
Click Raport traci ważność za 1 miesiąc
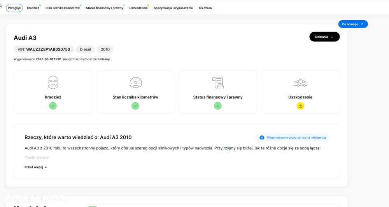[87, 59]
